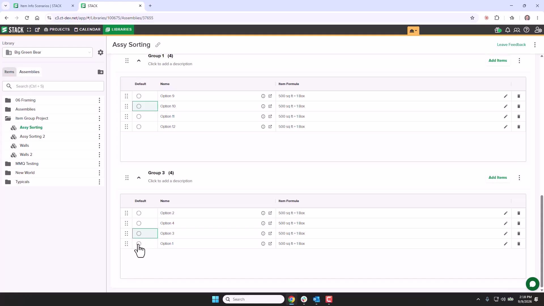Screen dimensions: 544x306
Task: Show info for Option 9
Action: pos(263,96)
